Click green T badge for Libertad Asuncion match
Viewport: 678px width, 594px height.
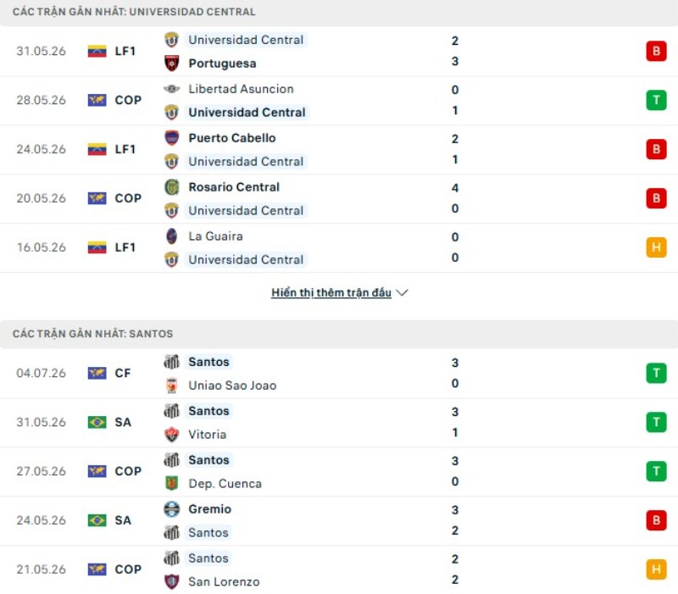[x=656, y=100]
